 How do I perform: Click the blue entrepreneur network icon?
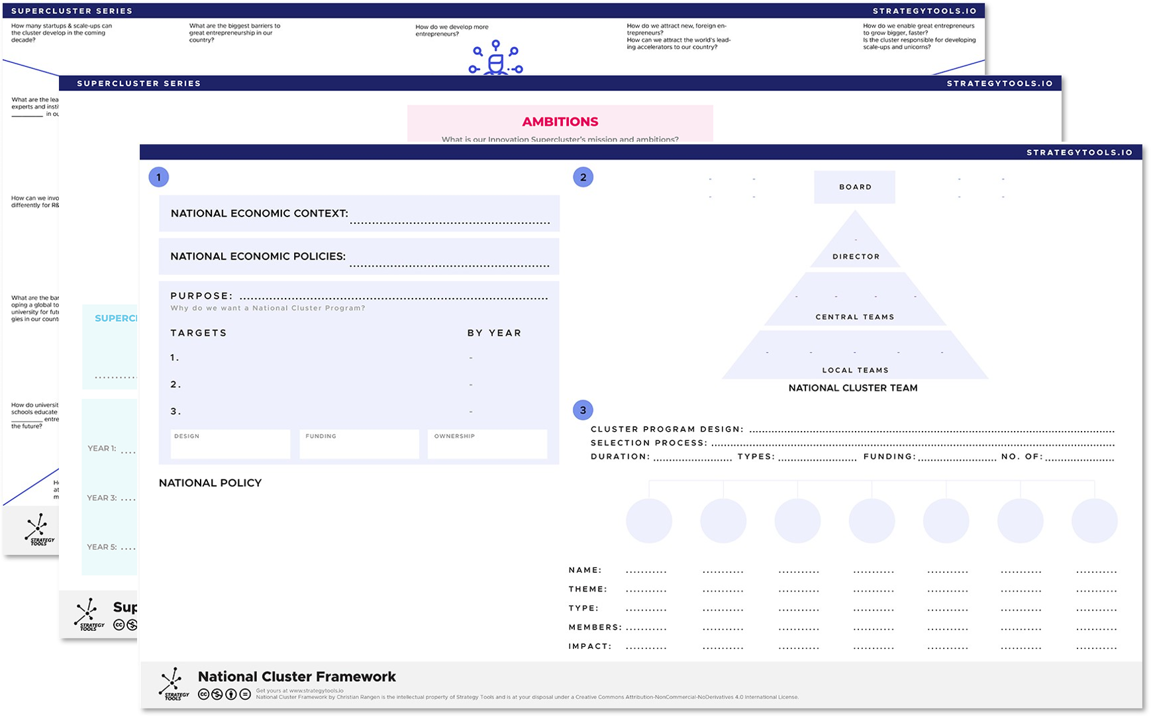495,58
